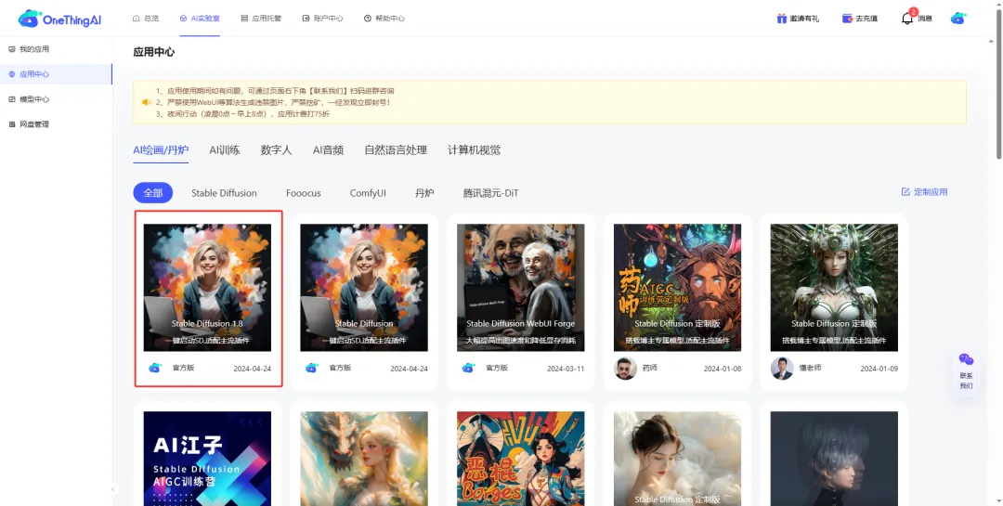Open 懂老师 Stable Diffusion 定制版 thumbnail

[x=834, y=287]
